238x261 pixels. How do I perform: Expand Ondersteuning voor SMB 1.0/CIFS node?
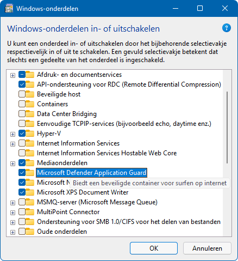coord(12,222)
